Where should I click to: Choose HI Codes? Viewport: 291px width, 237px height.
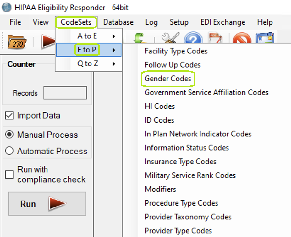tap(160, 106)
